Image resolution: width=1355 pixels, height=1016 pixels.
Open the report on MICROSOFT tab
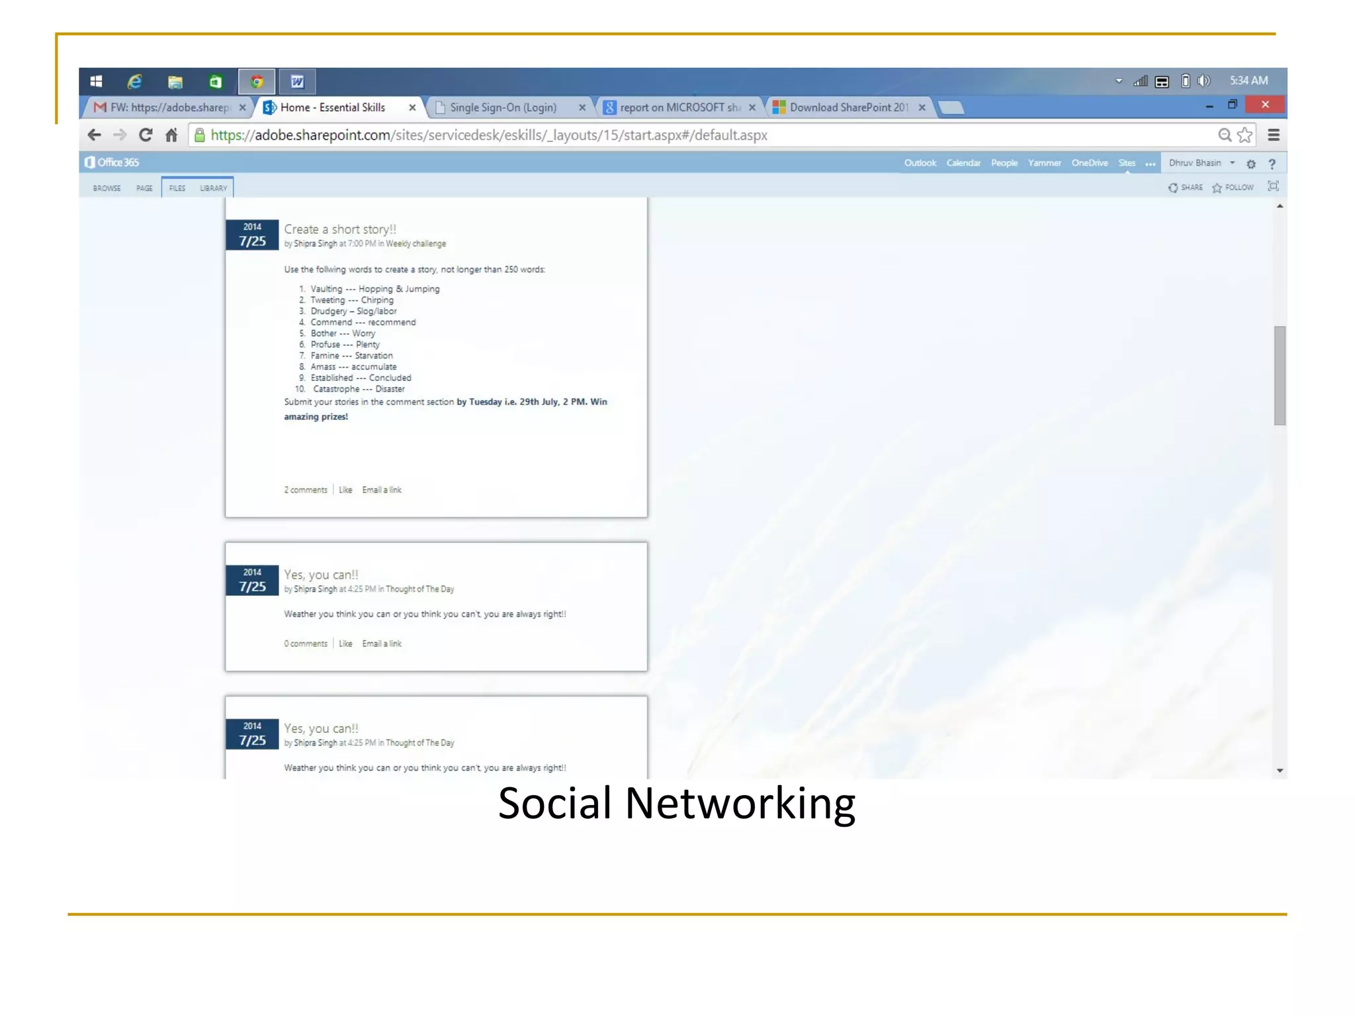click(680, 107)
